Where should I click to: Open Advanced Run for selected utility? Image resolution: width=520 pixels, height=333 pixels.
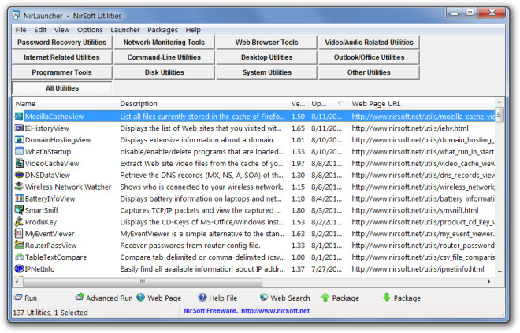tap(104, 298)
